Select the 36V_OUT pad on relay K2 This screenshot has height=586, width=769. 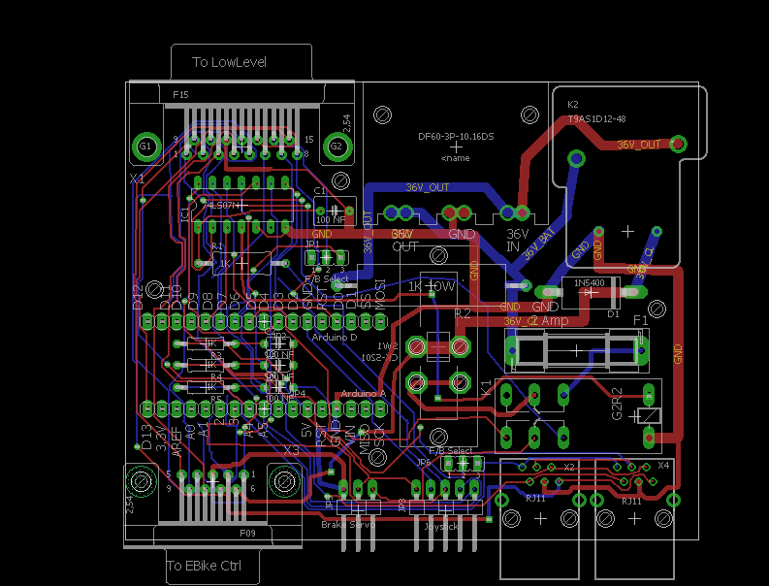pos(678,144)
